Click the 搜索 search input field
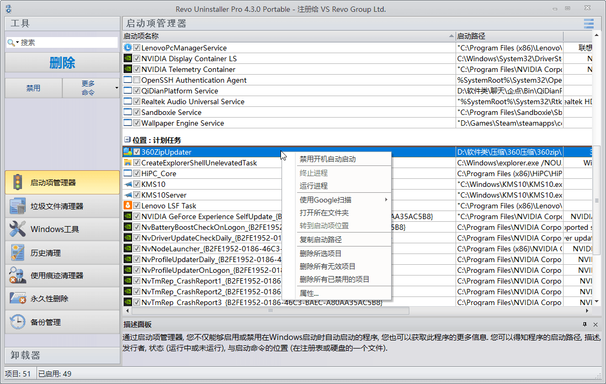The height and width of the screenshot is (384, 606). (67, 42)
